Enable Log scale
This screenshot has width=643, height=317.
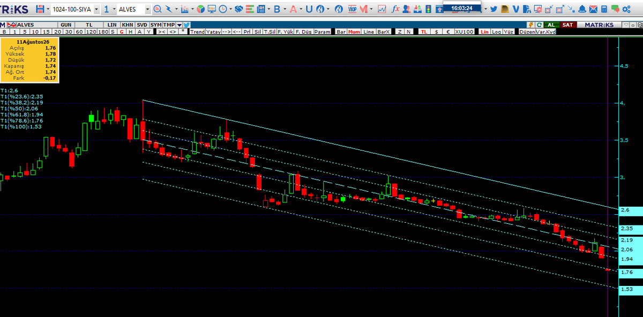click(x=497, y=32)
